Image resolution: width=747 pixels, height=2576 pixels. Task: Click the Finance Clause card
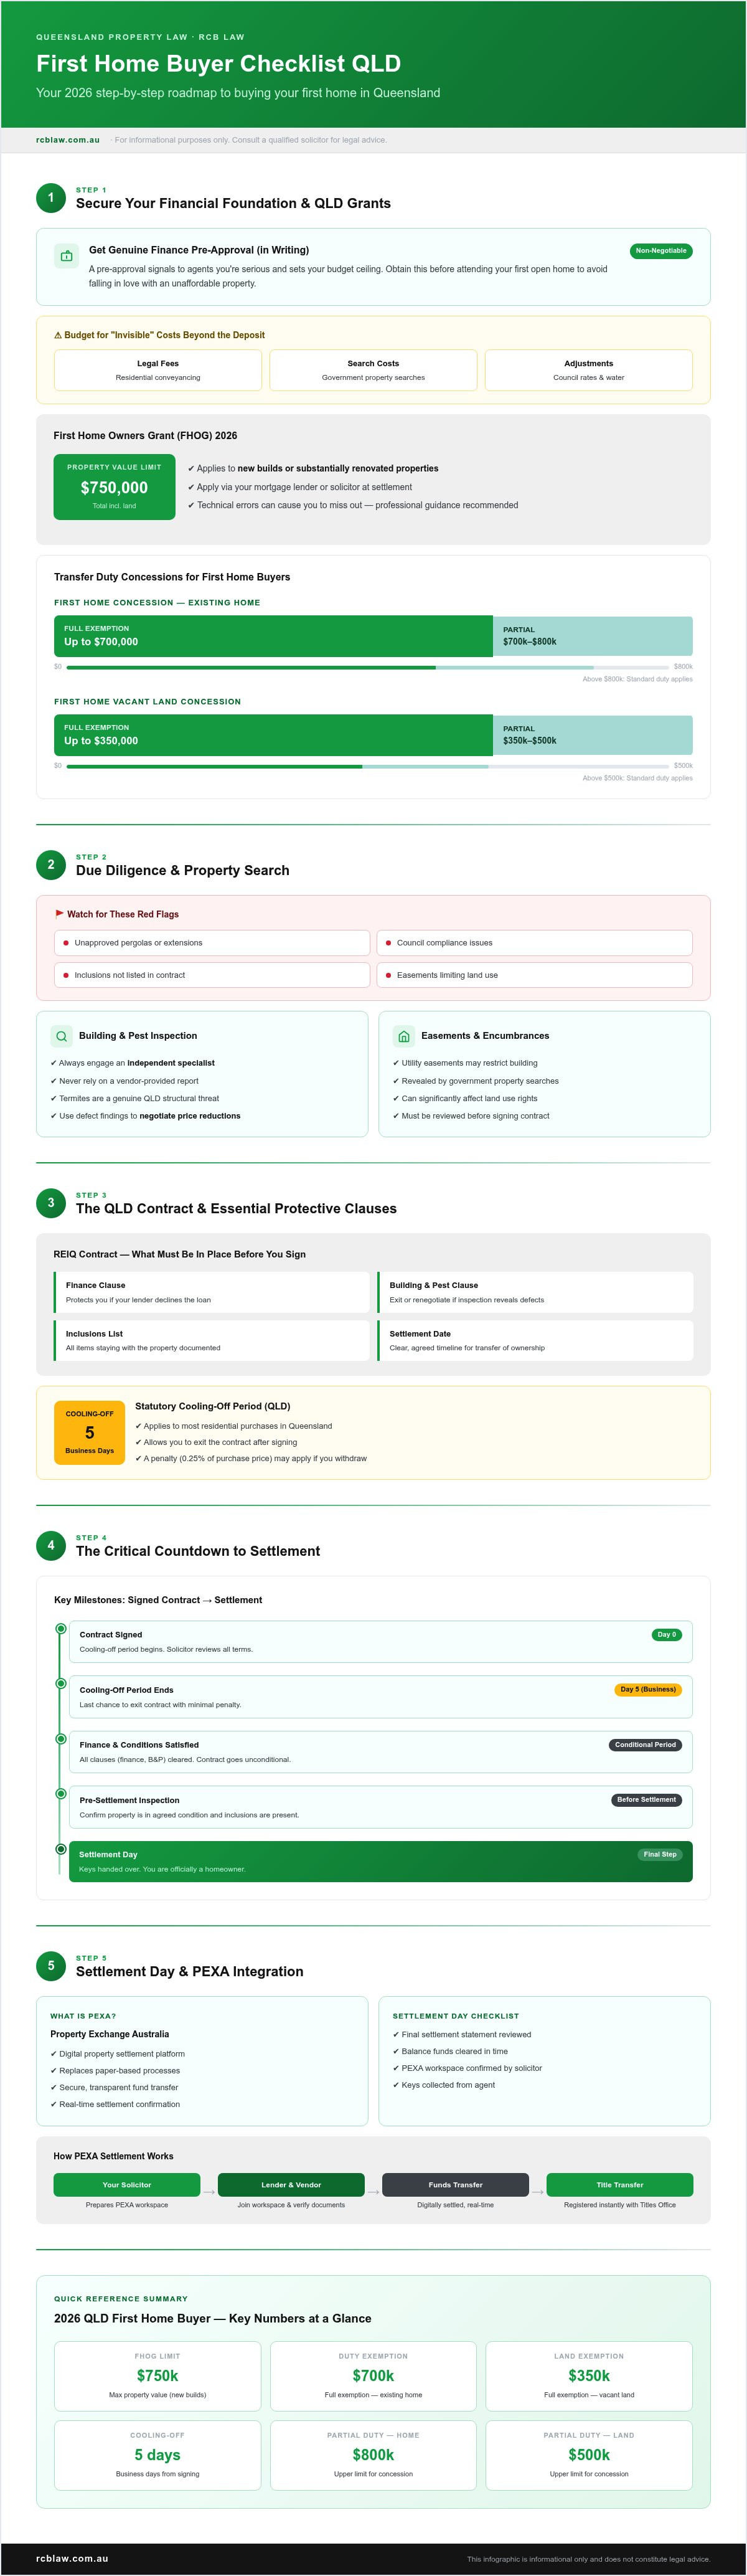212,1292
